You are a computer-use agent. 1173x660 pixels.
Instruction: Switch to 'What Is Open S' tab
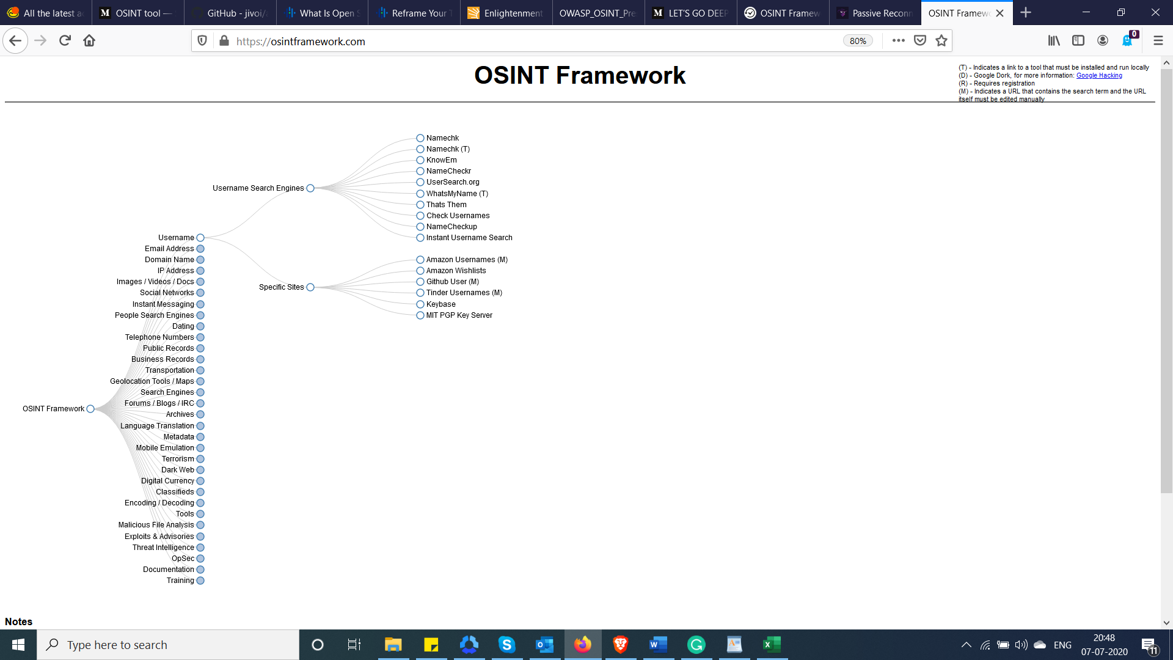pos(323,13)
